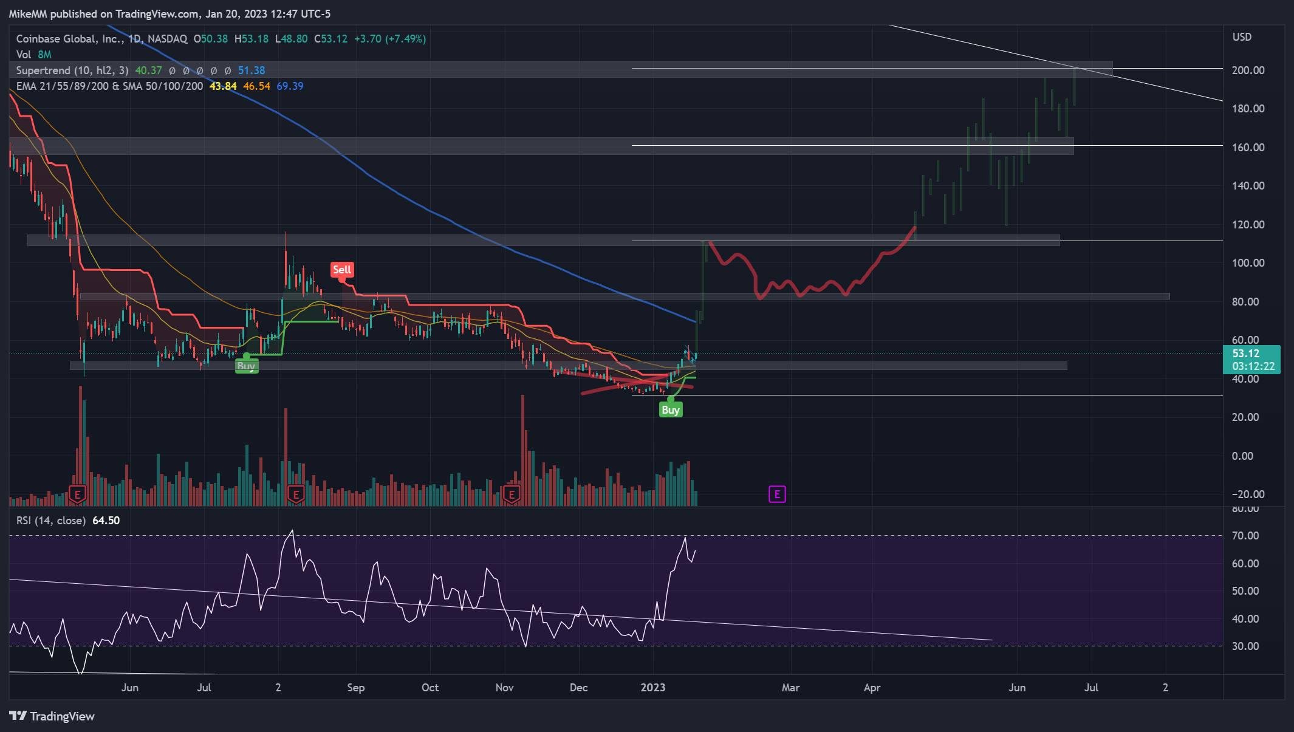Click the TradingView logo at bottom

(x=52, y=716)
